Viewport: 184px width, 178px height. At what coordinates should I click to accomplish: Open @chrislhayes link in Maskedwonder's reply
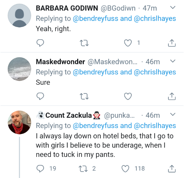155,72
